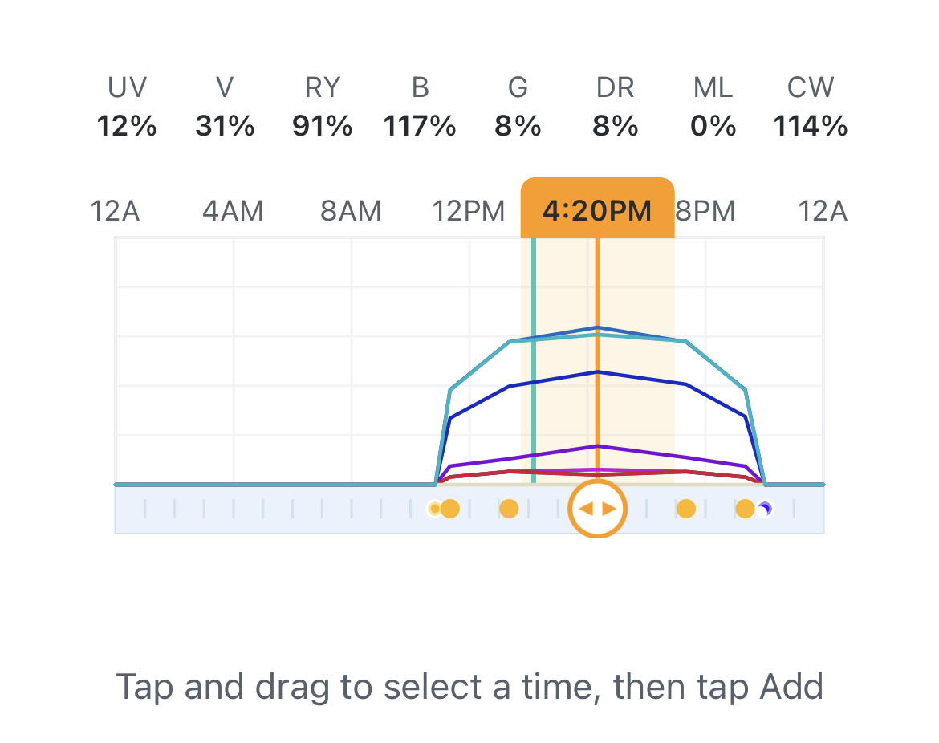This screenshot has height=743, width=939.
Task: Select the V 31% channel
Action: 225,107
